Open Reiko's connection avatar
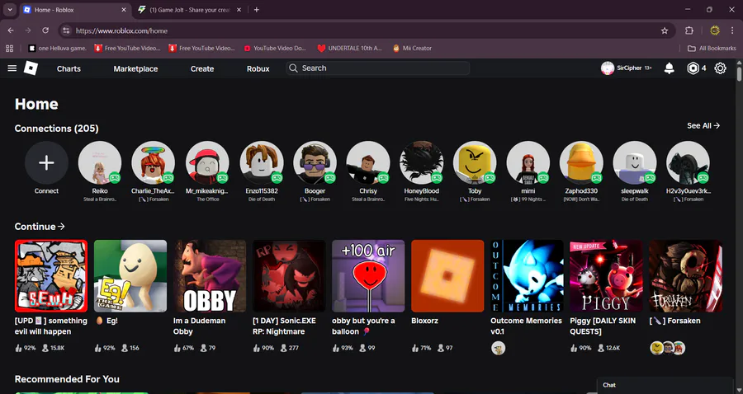743x394 pixels. click(x=100, y=162)
